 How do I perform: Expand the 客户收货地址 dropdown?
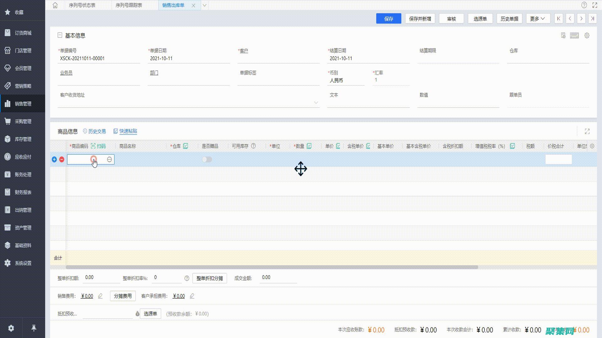pyautogui.click(x=316, y=103)
